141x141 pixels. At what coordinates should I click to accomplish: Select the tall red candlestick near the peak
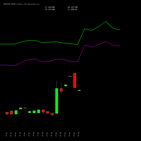pos(75,80)
